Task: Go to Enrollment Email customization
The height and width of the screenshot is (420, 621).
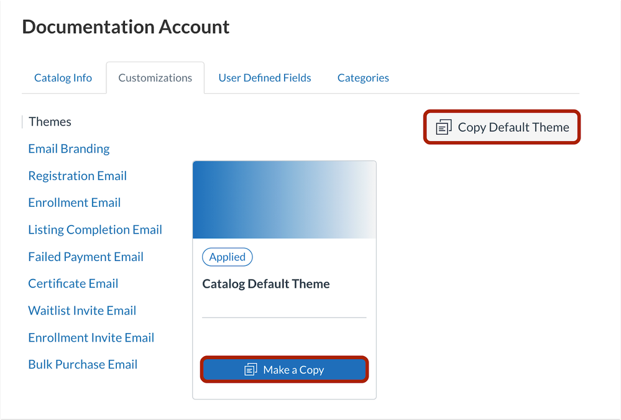Action: pos(74,203)
